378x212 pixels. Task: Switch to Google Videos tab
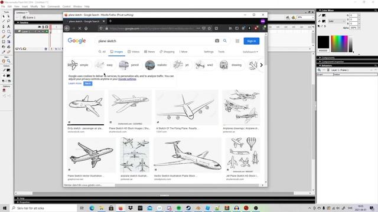tap(133, 52)
